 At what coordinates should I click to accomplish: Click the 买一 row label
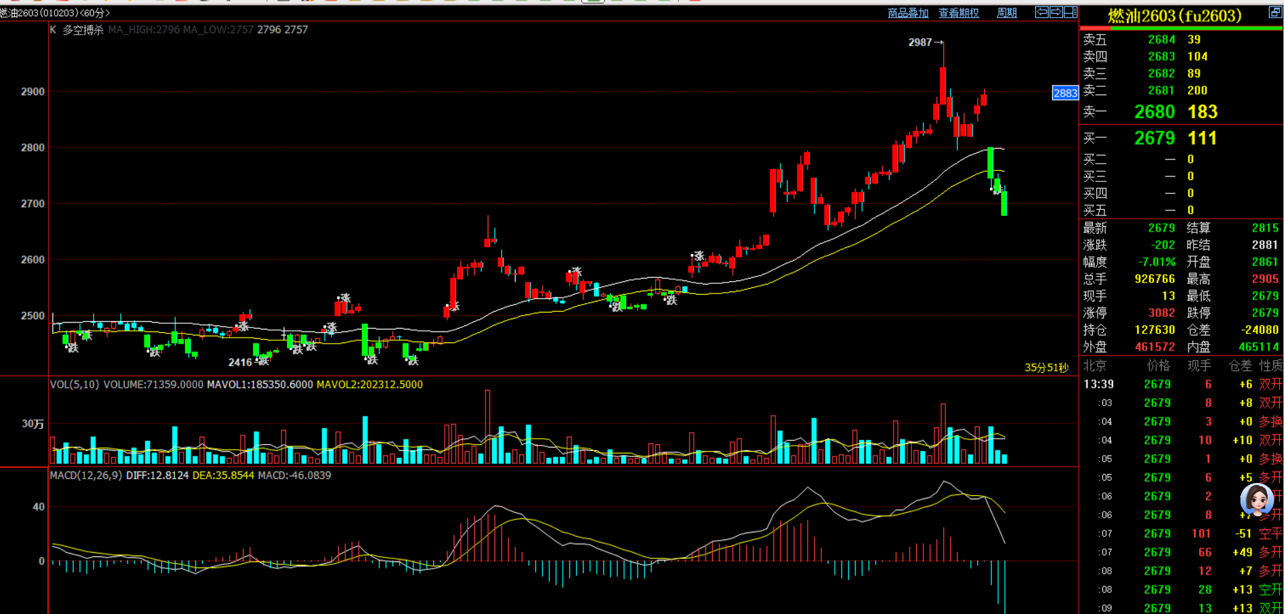[x=1095, y=139]
